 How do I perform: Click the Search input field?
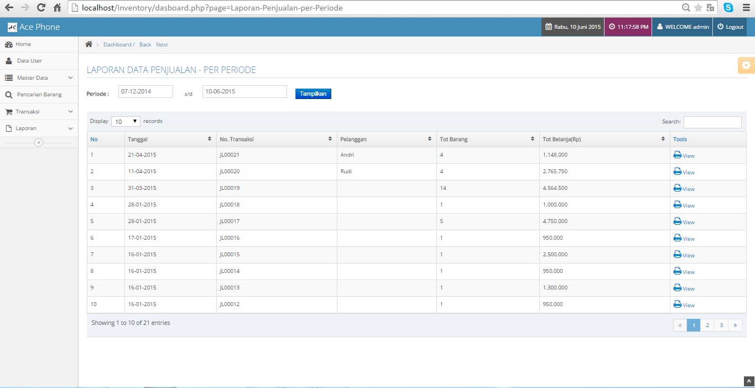pyautogui.click(x=712, y=122)
